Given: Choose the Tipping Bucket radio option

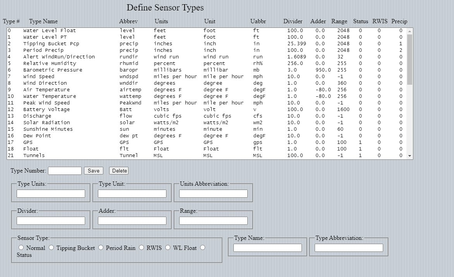Looking at the screenshot, I should coord(51,248).
